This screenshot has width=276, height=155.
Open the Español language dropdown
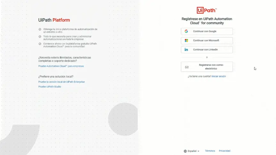[x=191, y=151]
